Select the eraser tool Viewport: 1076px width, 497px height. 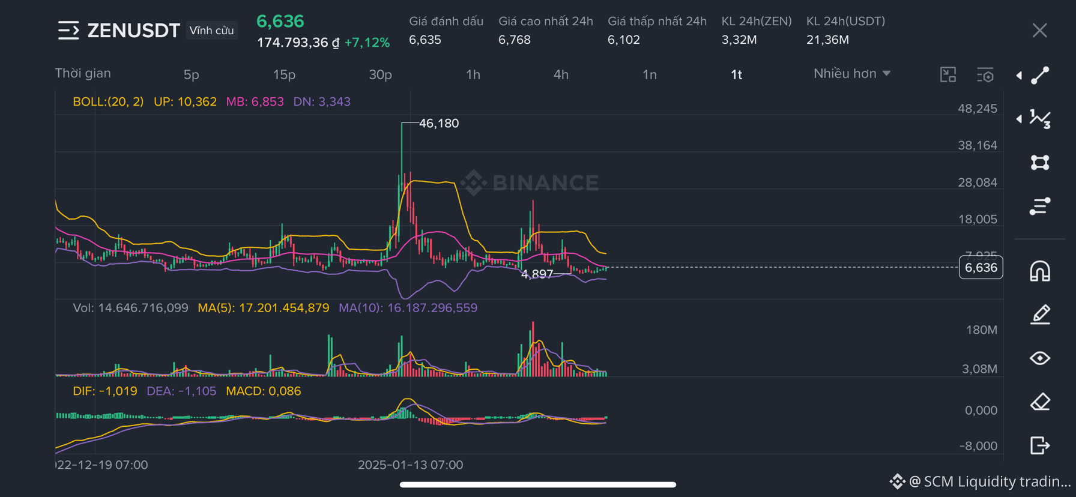[1040, 402]
